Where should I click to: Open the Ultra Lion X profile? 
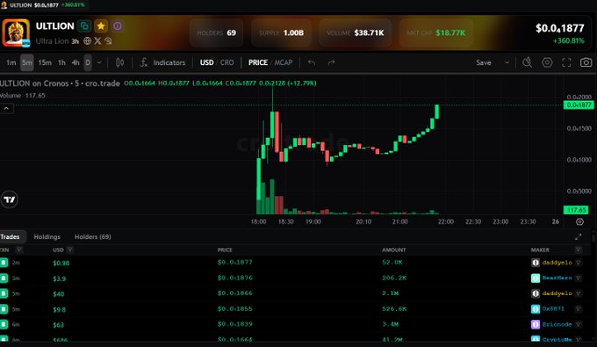pyautogui.click(x=97, y=40)
